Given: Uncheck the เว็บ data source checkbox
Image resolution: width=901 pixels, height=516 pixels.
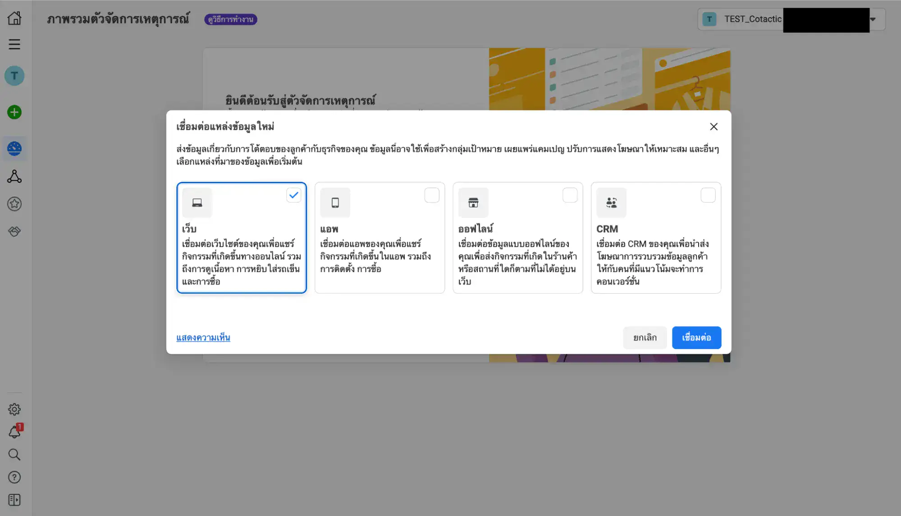Looking at the screenshot, I should click(293, 195).
